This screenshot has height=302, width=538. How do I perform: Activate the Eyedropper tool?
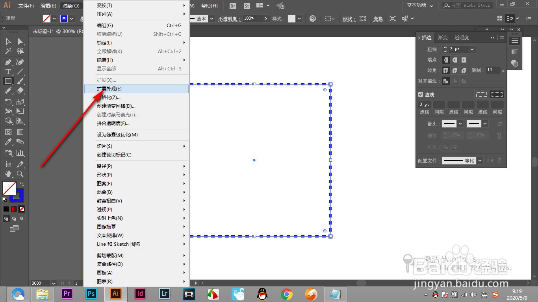(x=8, y=142)
